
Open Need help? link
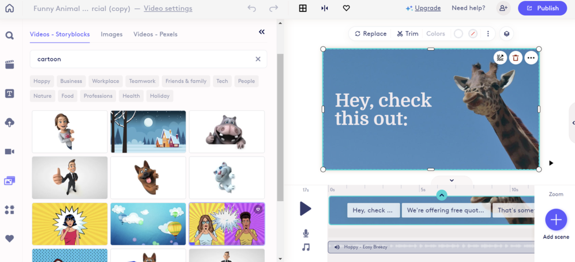coord(468,8)
